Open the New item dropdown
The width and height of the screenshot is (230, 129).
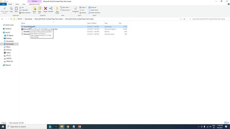[x=65, y=8]
